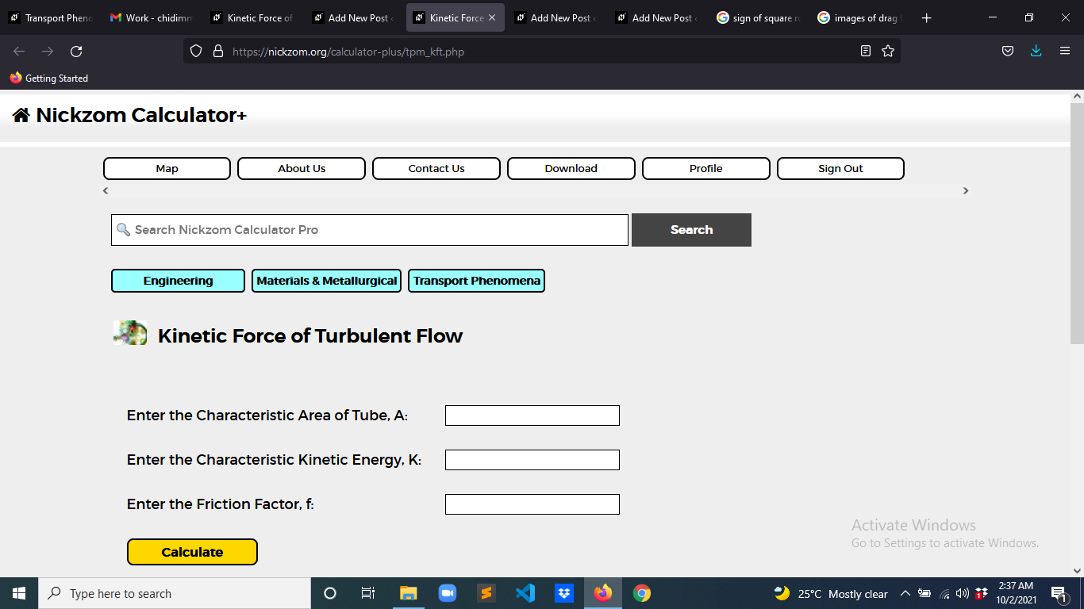1084x609 pixels.
Task: Switch to the images of drag tab
Action: (859, 17)
